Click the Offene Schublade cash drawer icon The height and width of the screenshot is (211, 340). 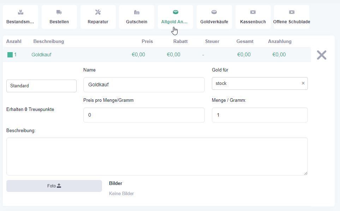292,12
